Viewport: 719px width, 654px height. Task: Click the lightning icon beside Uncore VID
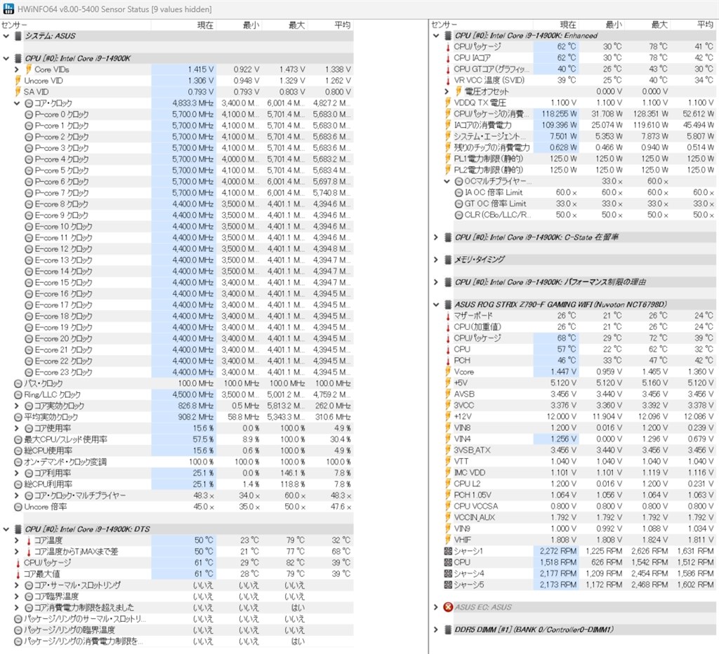tap(18, 81)
